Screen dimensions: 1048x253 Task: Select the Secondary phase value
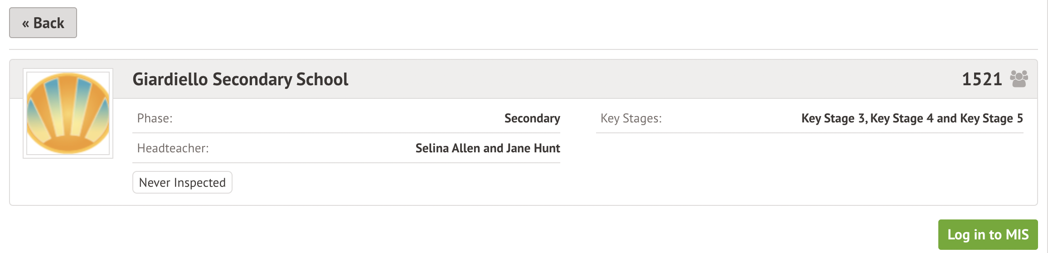[532, 118]
